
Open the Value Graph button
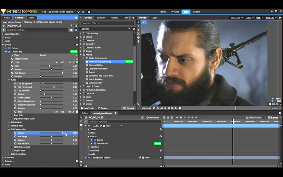(x=254, y=118)
